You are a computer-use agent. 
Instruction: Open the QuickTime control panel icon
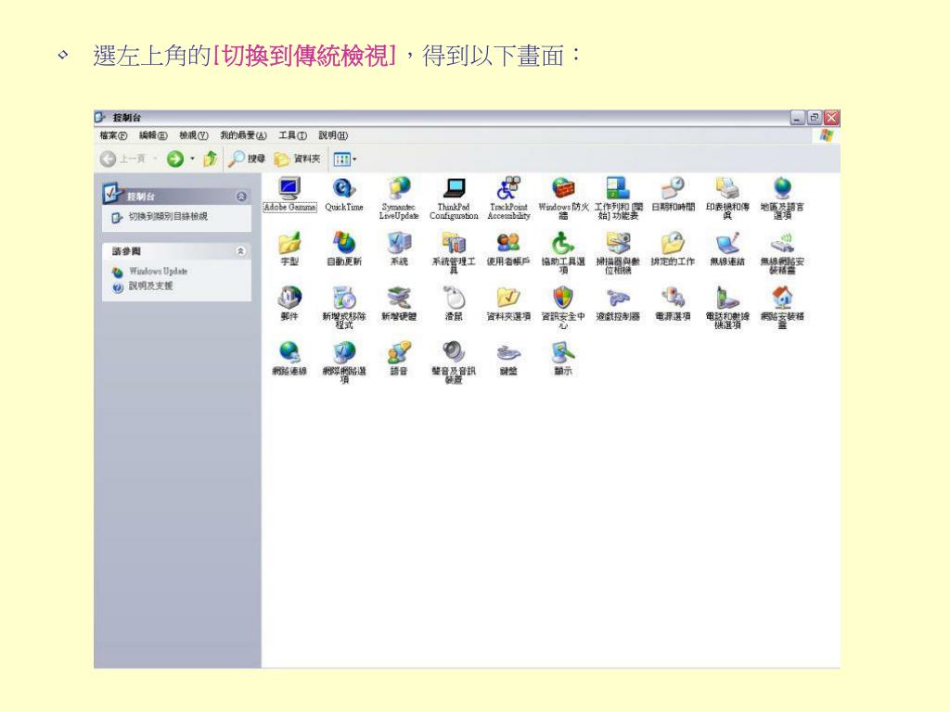(x=343, y=194)
